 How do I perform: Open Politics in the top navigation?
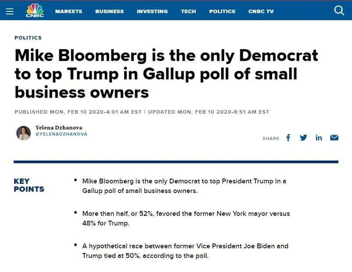[222, 12]
